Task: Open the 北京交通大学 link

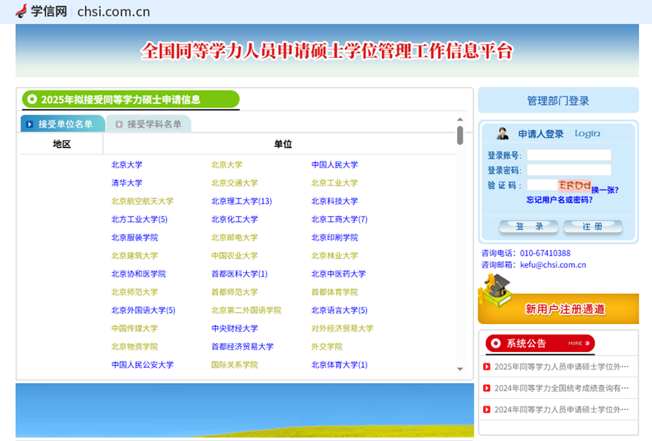Action: pos(235,183)
